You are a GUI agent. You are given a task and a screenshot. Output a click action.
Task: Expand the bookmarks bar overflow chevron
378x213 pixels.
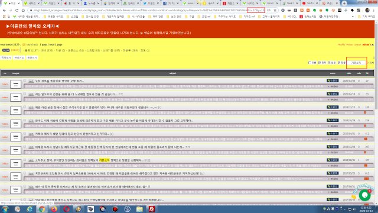coord(353,17)
